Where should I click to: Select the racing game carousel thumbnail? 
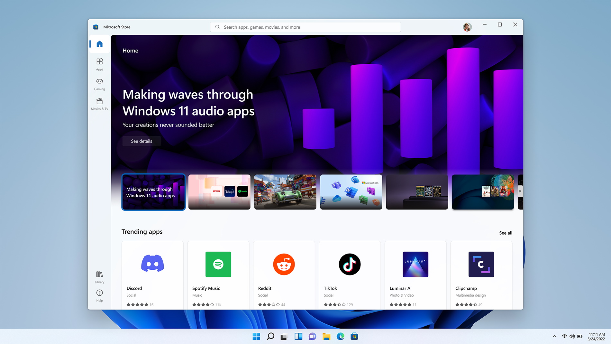tap(285, 192)
